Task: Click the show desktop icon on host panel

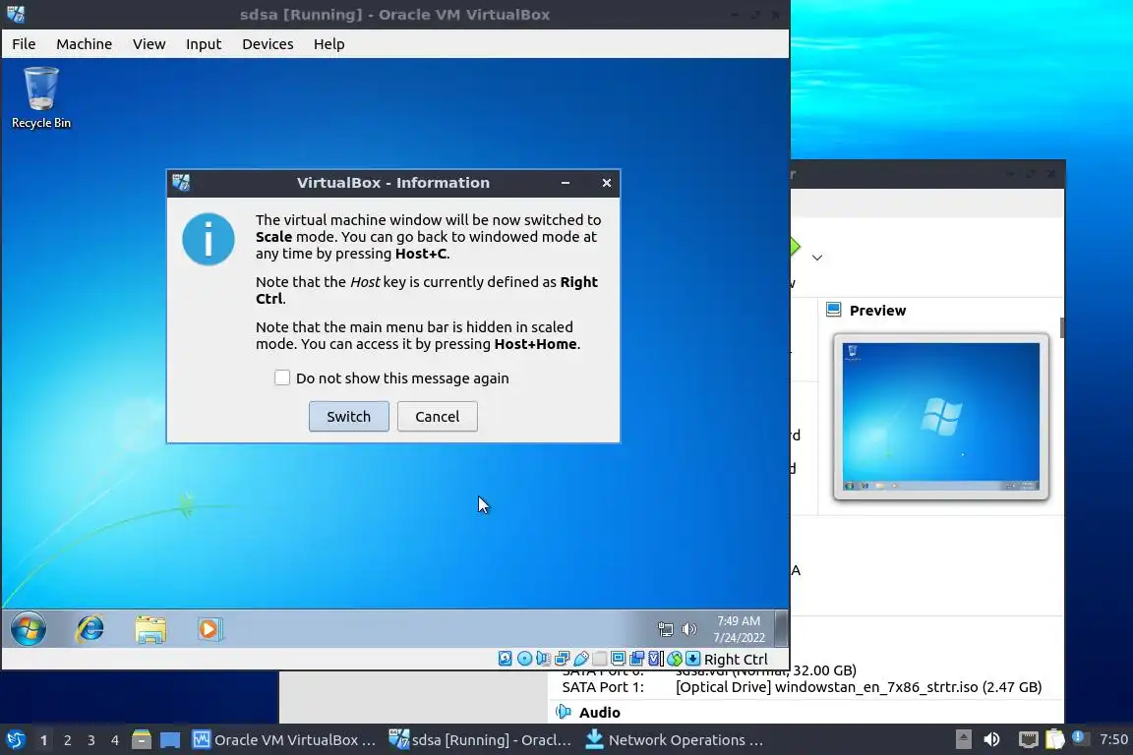Action: [170, 740]
